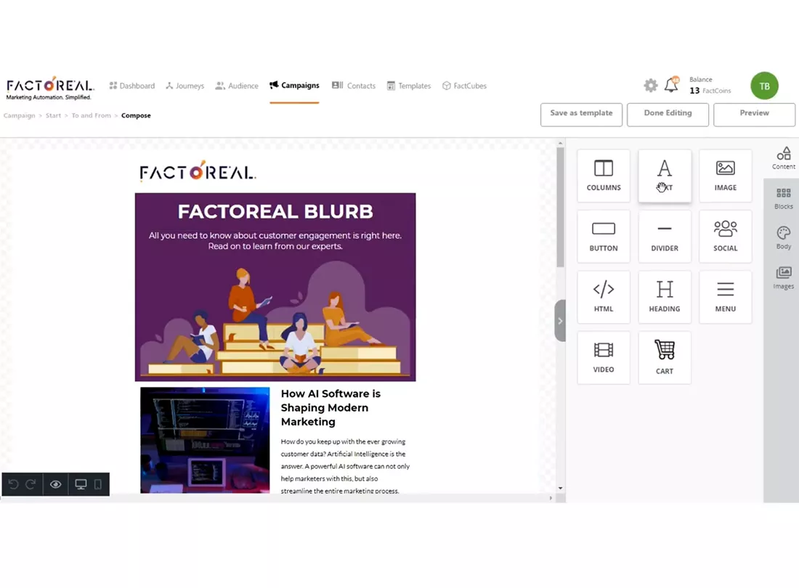
Task: Open the Journeys menu
Action: pos(184,86)
